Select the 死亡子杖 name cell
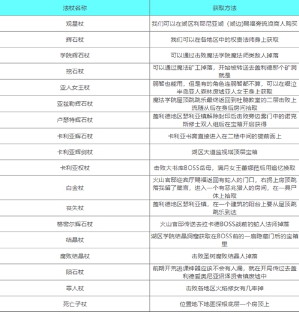This screenshot has height=312, width=299. click(75, 304)
